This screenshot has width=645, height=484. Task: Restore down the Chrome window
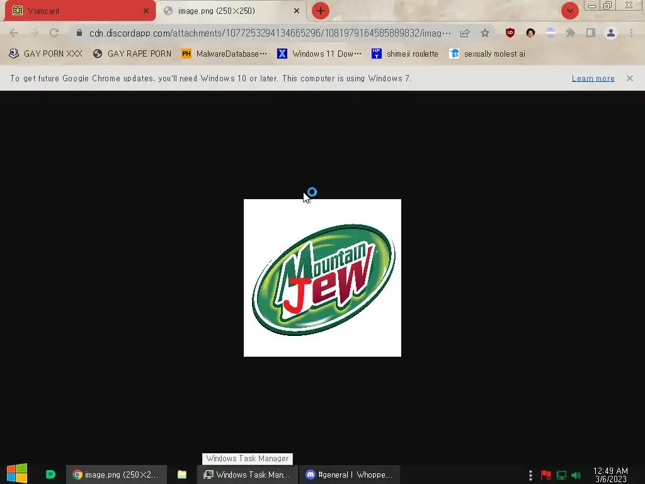[608, 5]
